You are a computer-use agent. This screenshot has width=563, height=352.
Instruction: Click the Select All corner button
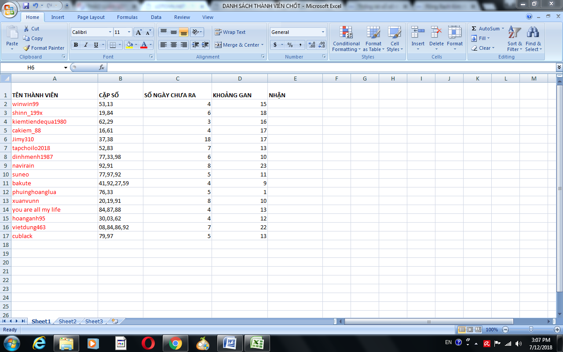coord(5,78)
